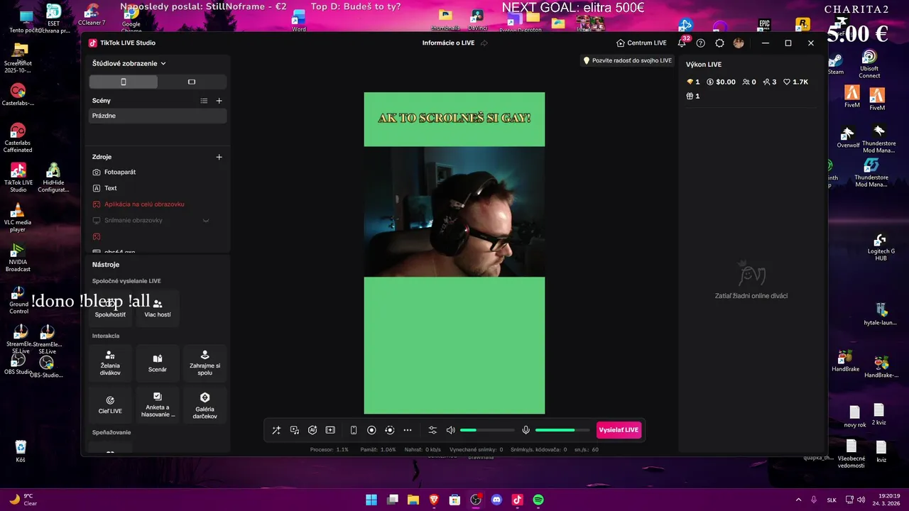Screen dimensions: 909x511
Task: Click the camera preview thumbnail in canvas
Action: pos(454,211)
